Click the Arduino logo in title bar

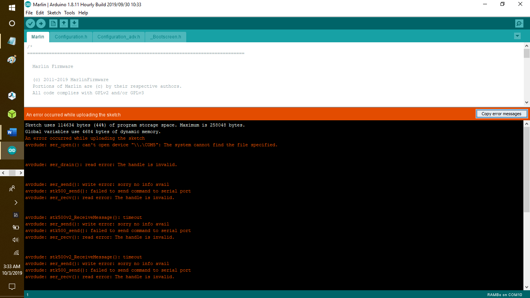(28, 4)
